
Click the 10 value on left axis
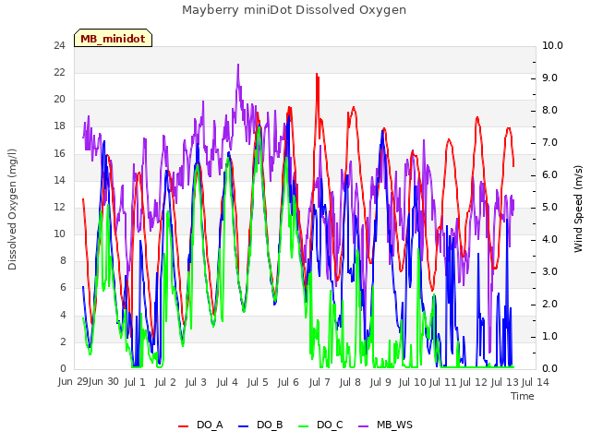[x=59, y=233]
